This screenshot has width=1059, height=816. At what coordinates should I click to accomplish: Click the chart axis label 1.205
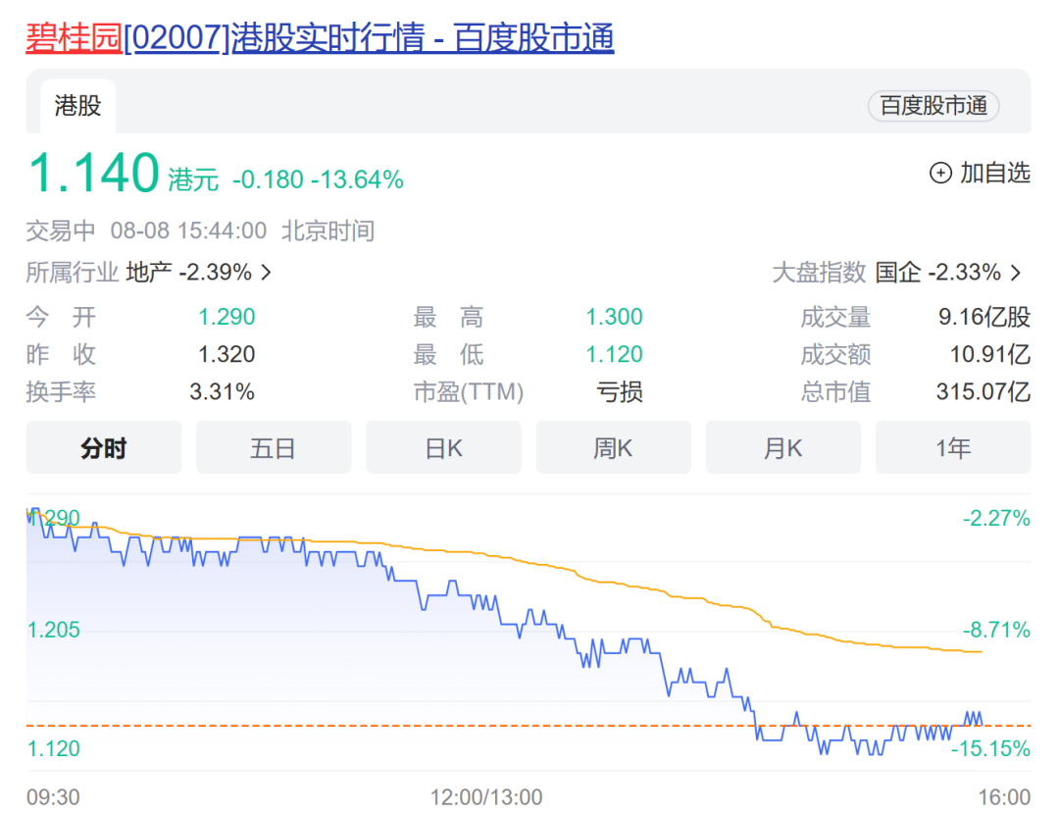(53, 630)
